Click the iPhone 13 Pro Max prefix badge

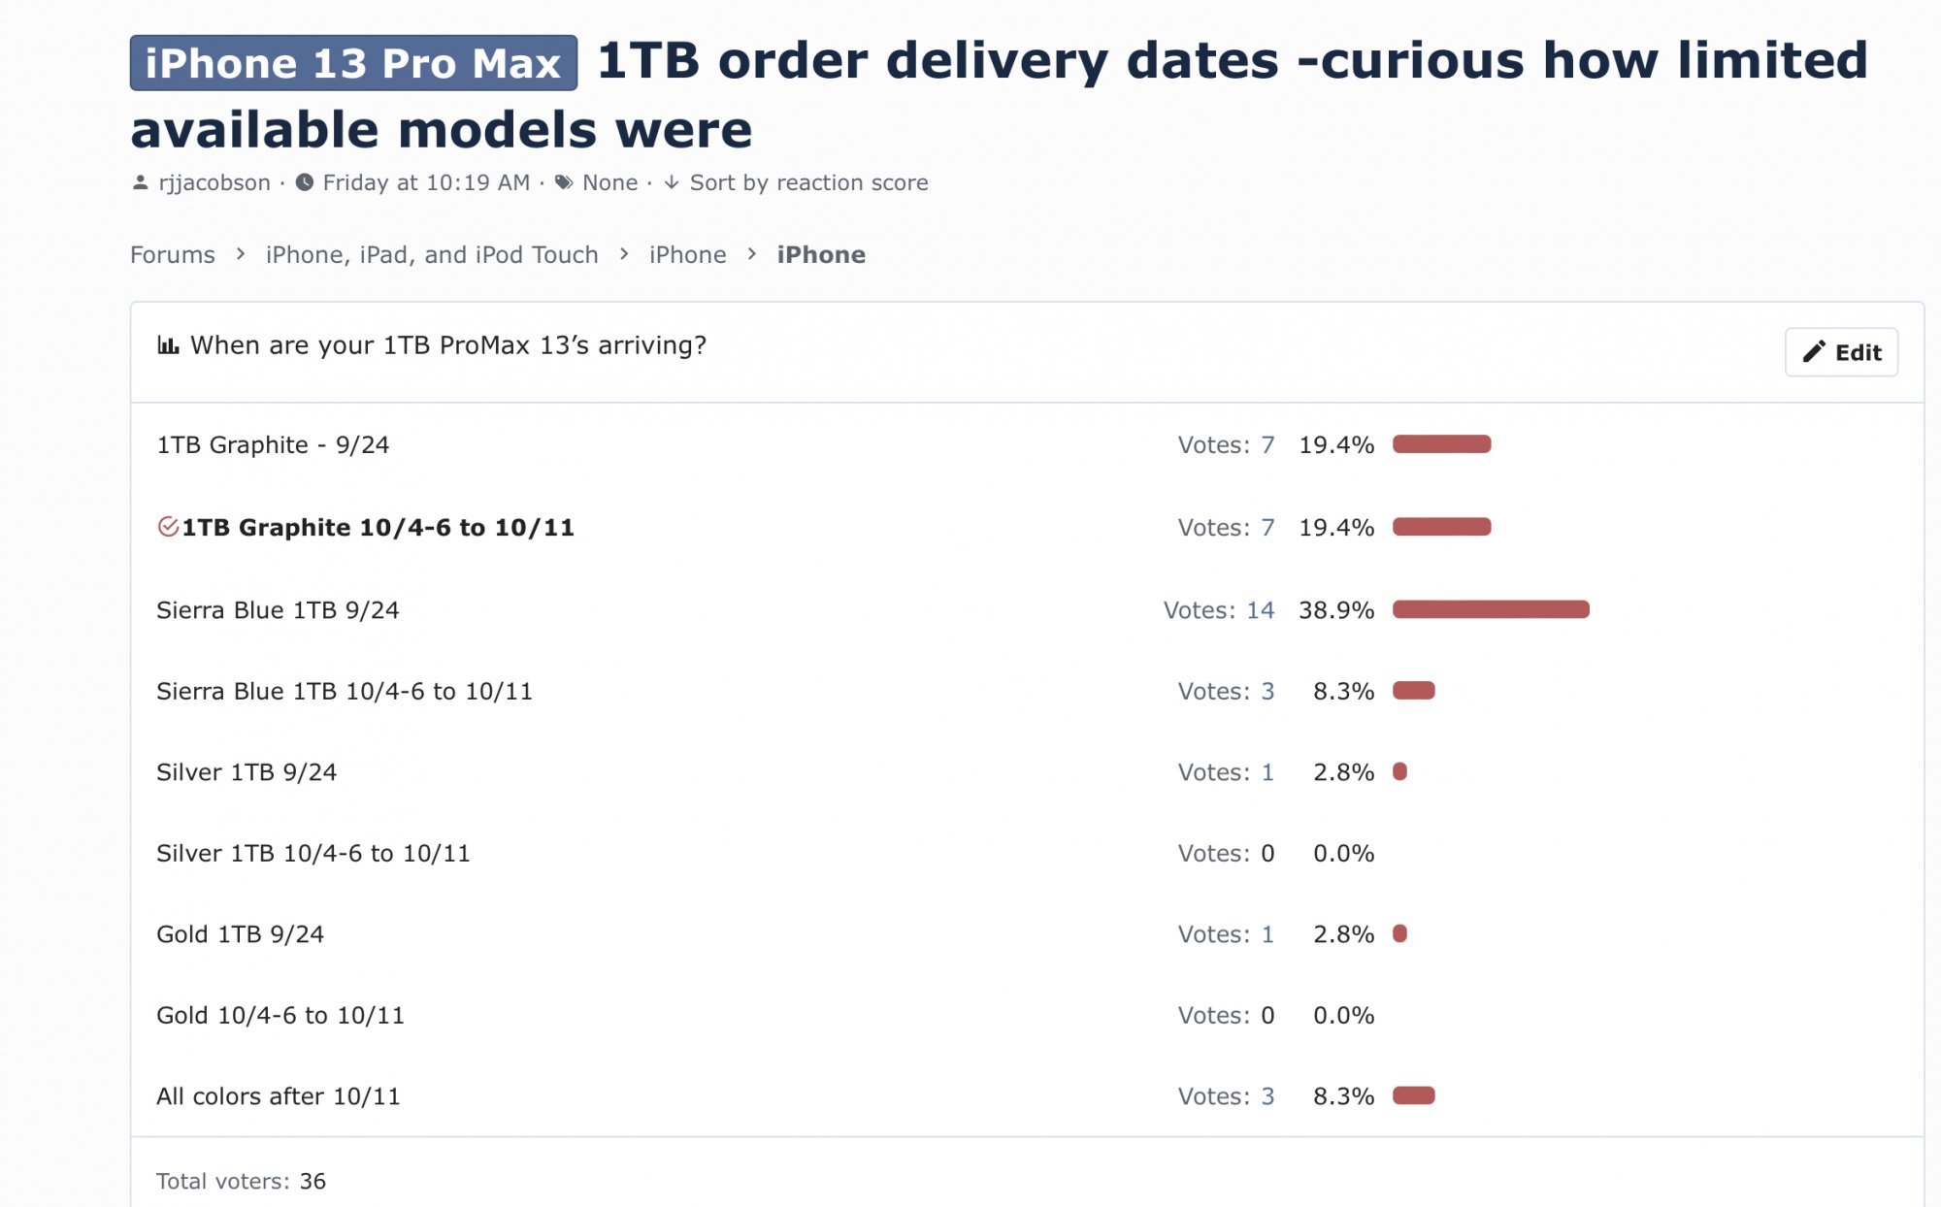353,63
